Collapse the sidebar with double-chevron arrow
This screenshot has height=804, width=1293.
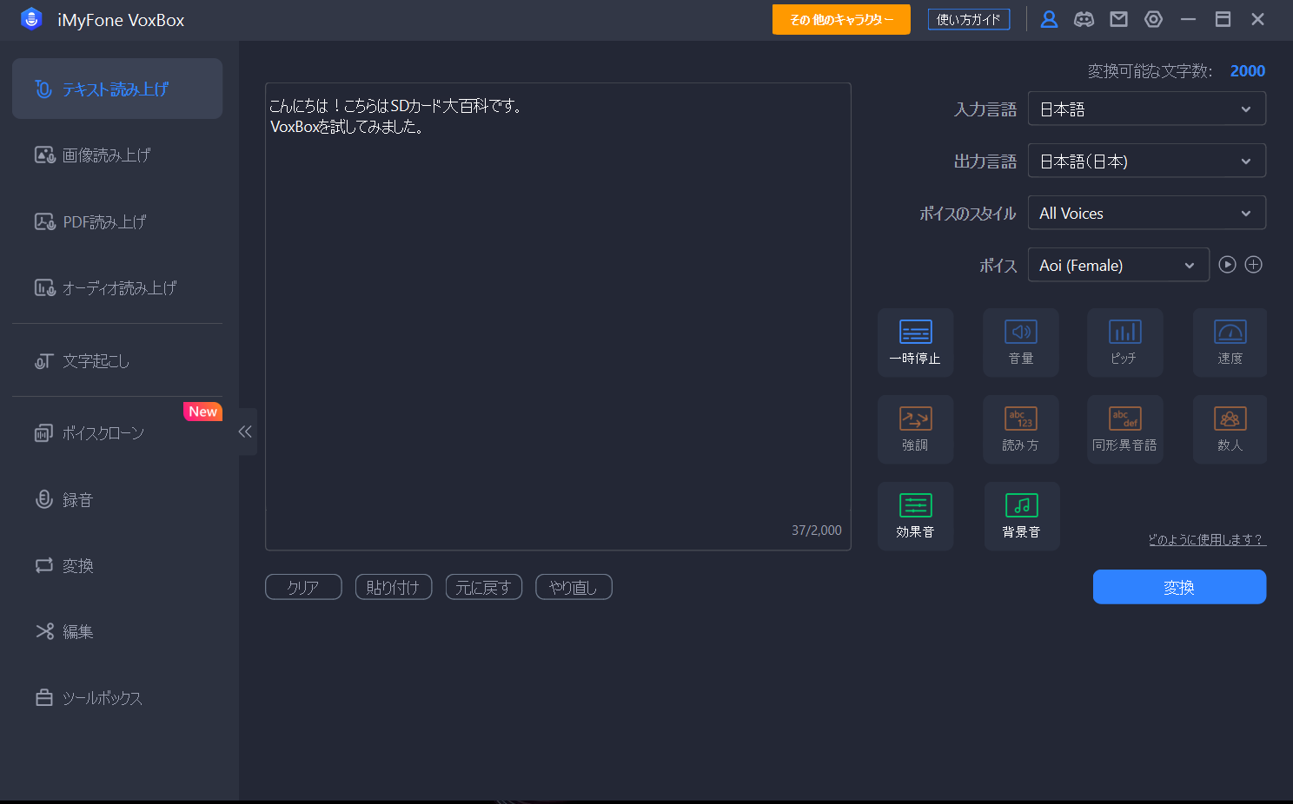coord(245,432)
